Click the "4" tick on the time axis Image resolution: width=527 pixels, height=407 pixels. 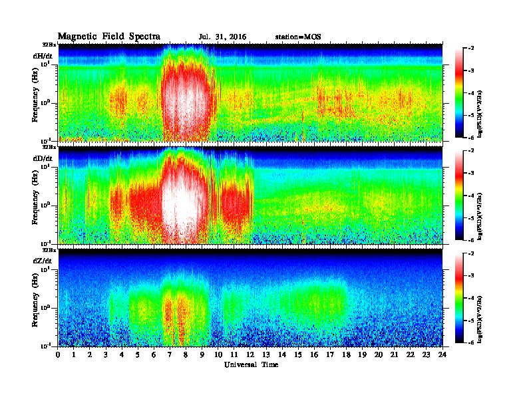[x=122, y=355]
